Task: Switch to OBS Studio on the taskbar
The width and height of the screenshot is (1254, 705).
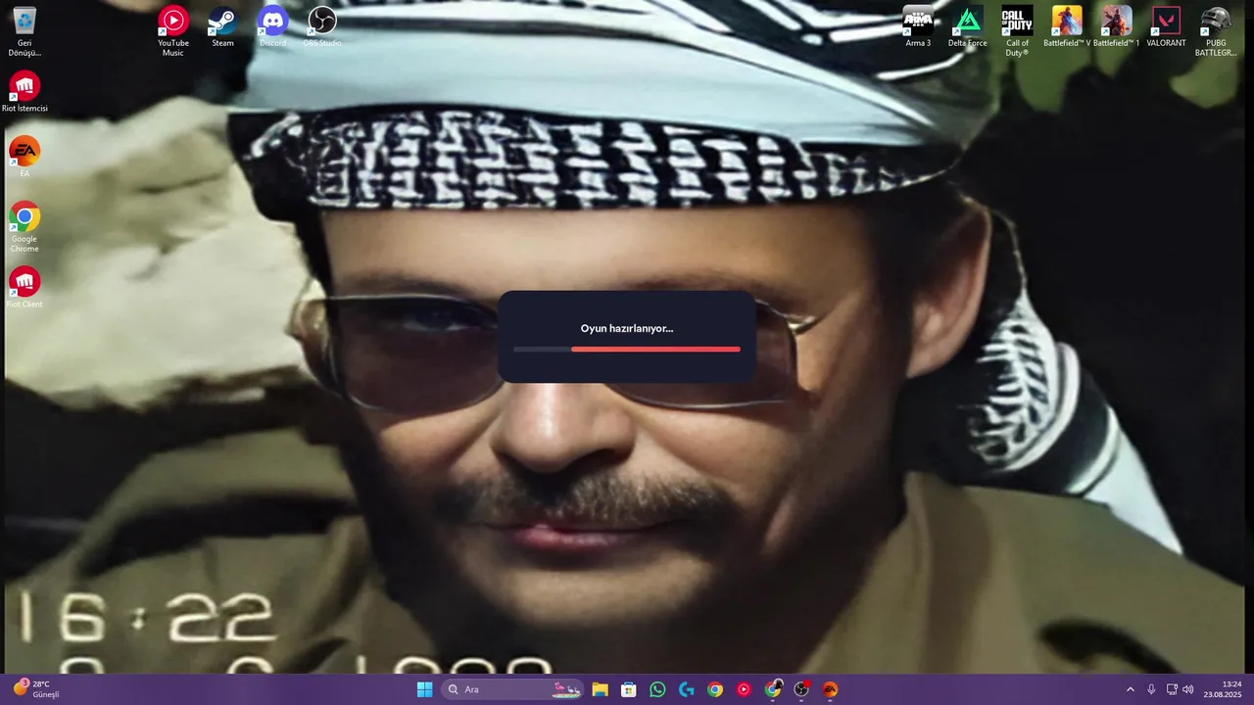Action: (x=801, y=689)
